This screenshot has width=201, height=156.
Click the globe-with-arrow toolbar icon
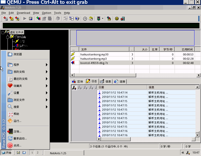point(109,19)
